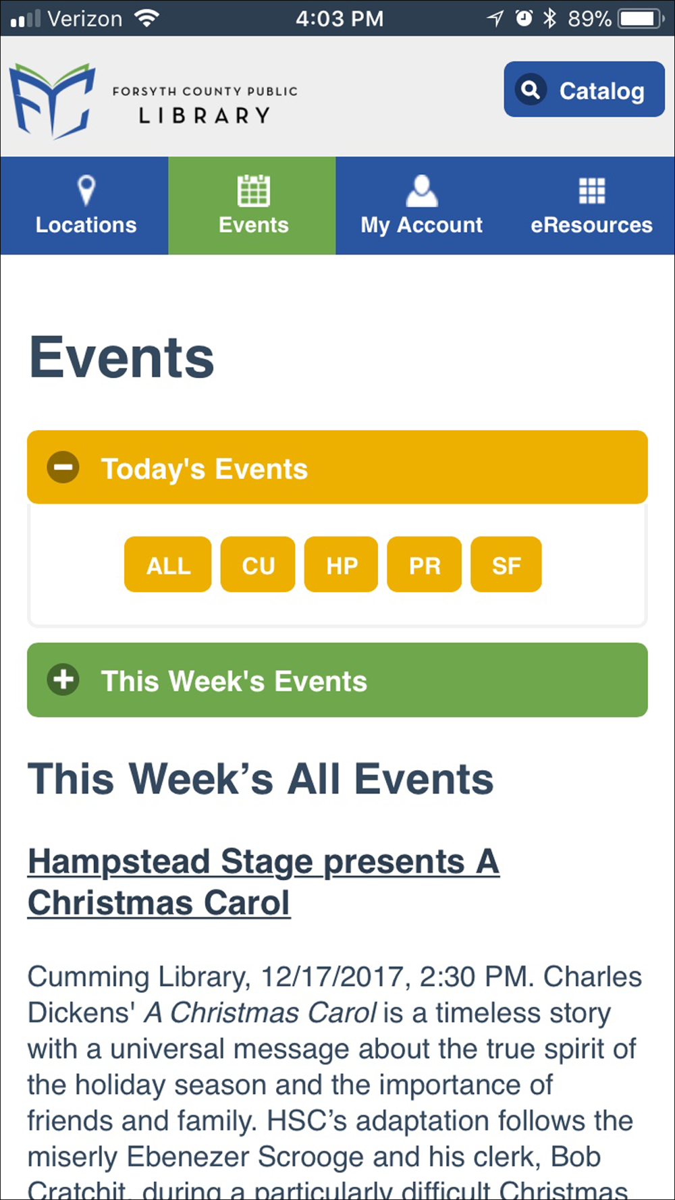Switch to the eResources tab
675x1200 pixels.
coord(591,206)
